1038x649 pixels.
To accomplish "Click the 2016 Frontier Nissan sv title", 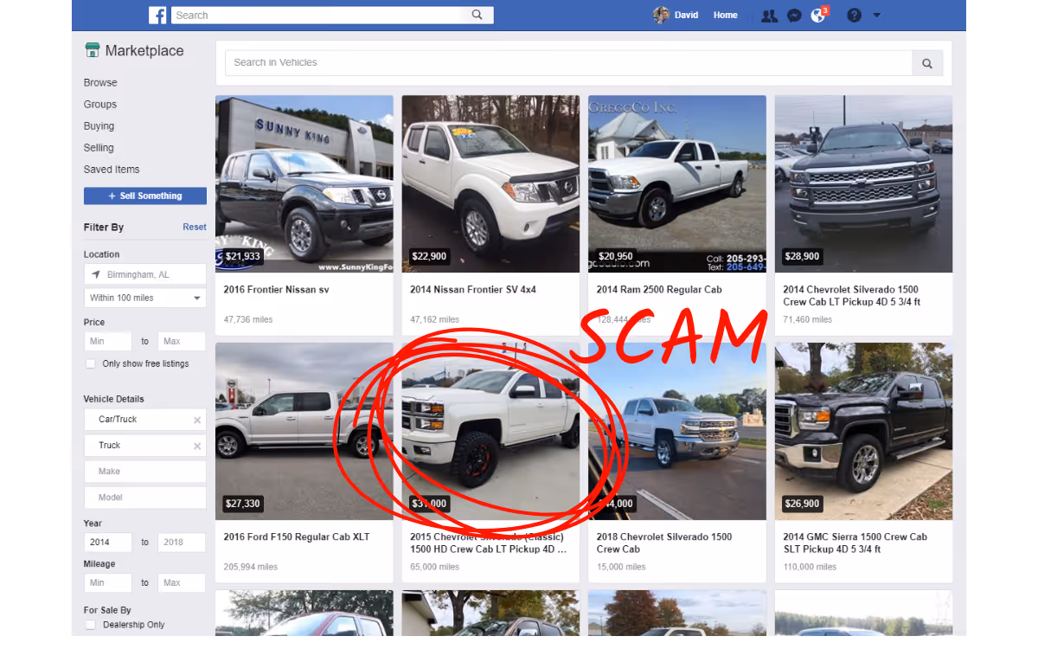I will tap(277, 290).
